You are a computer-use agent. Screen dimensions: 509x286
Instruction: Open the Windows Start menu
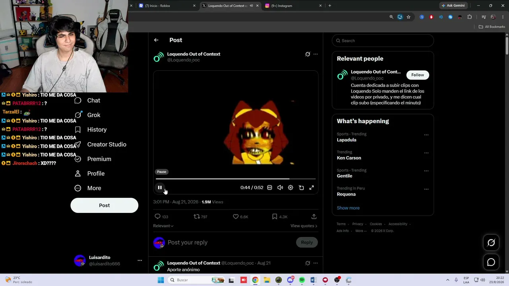(161, 280)
